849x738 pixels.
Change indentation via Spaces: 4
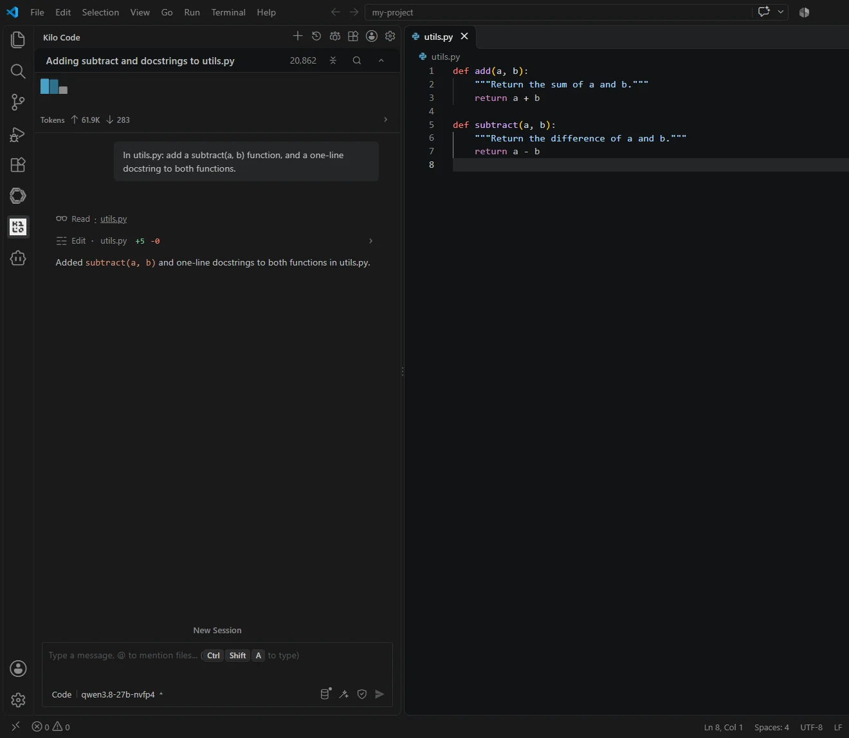coord(772,727)
